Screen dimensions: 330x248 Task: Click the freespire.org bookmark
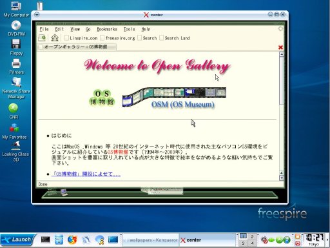pyautogui.click(x=117, y=38)
